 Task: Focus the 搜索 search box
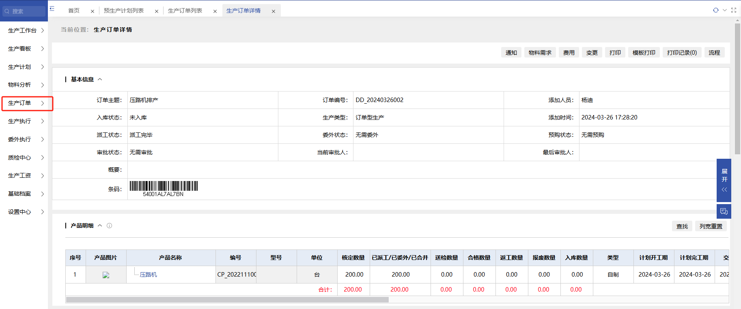24,11
